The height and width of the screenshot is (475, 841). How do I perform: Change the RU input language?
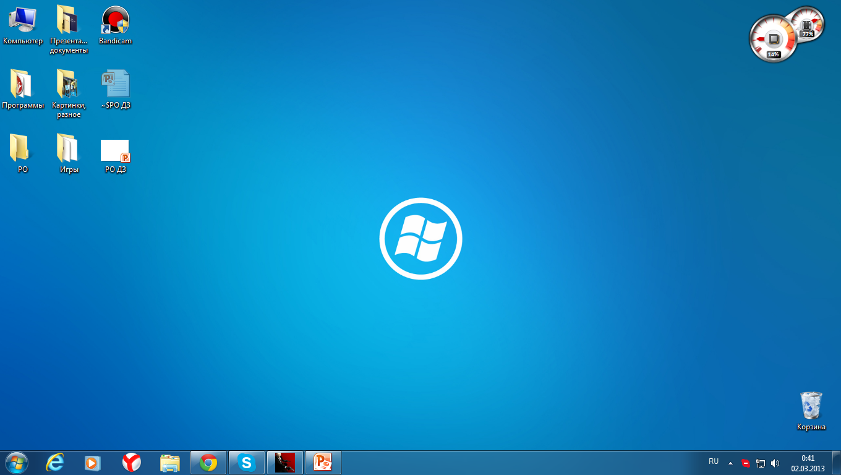click(714, 461)
